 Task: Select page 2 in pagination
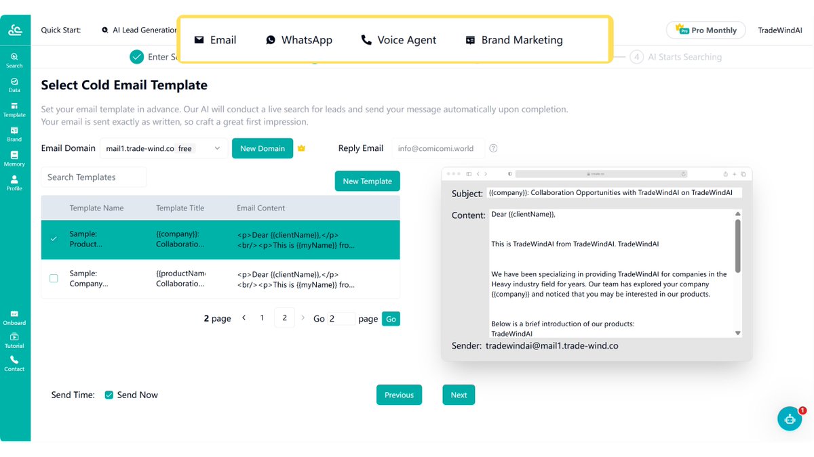coord(284,318)
